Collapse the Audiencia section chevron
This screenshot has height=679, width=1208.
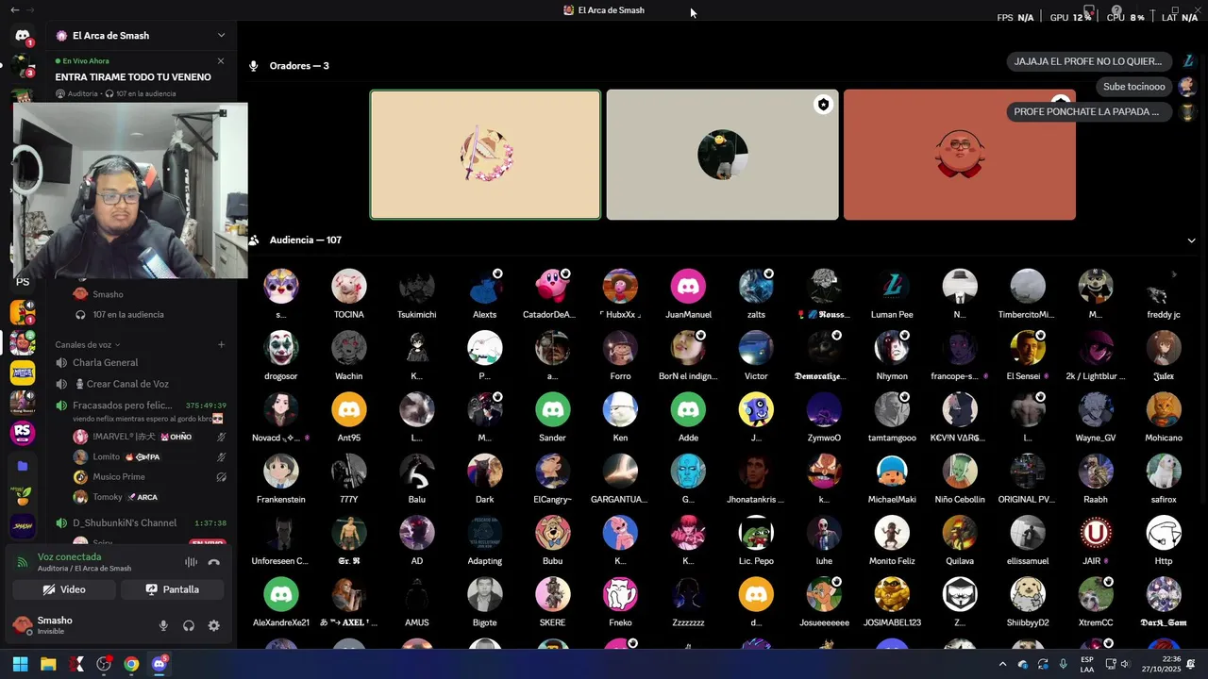click(x=1191, y=240)
